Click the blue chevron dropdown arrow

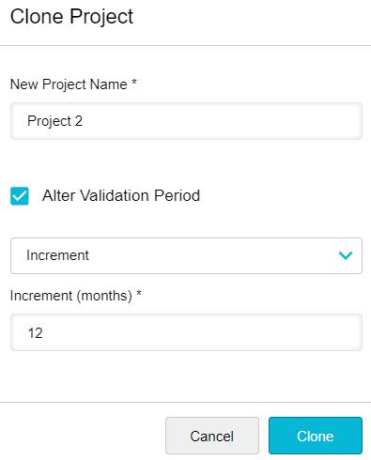[346, 255]
